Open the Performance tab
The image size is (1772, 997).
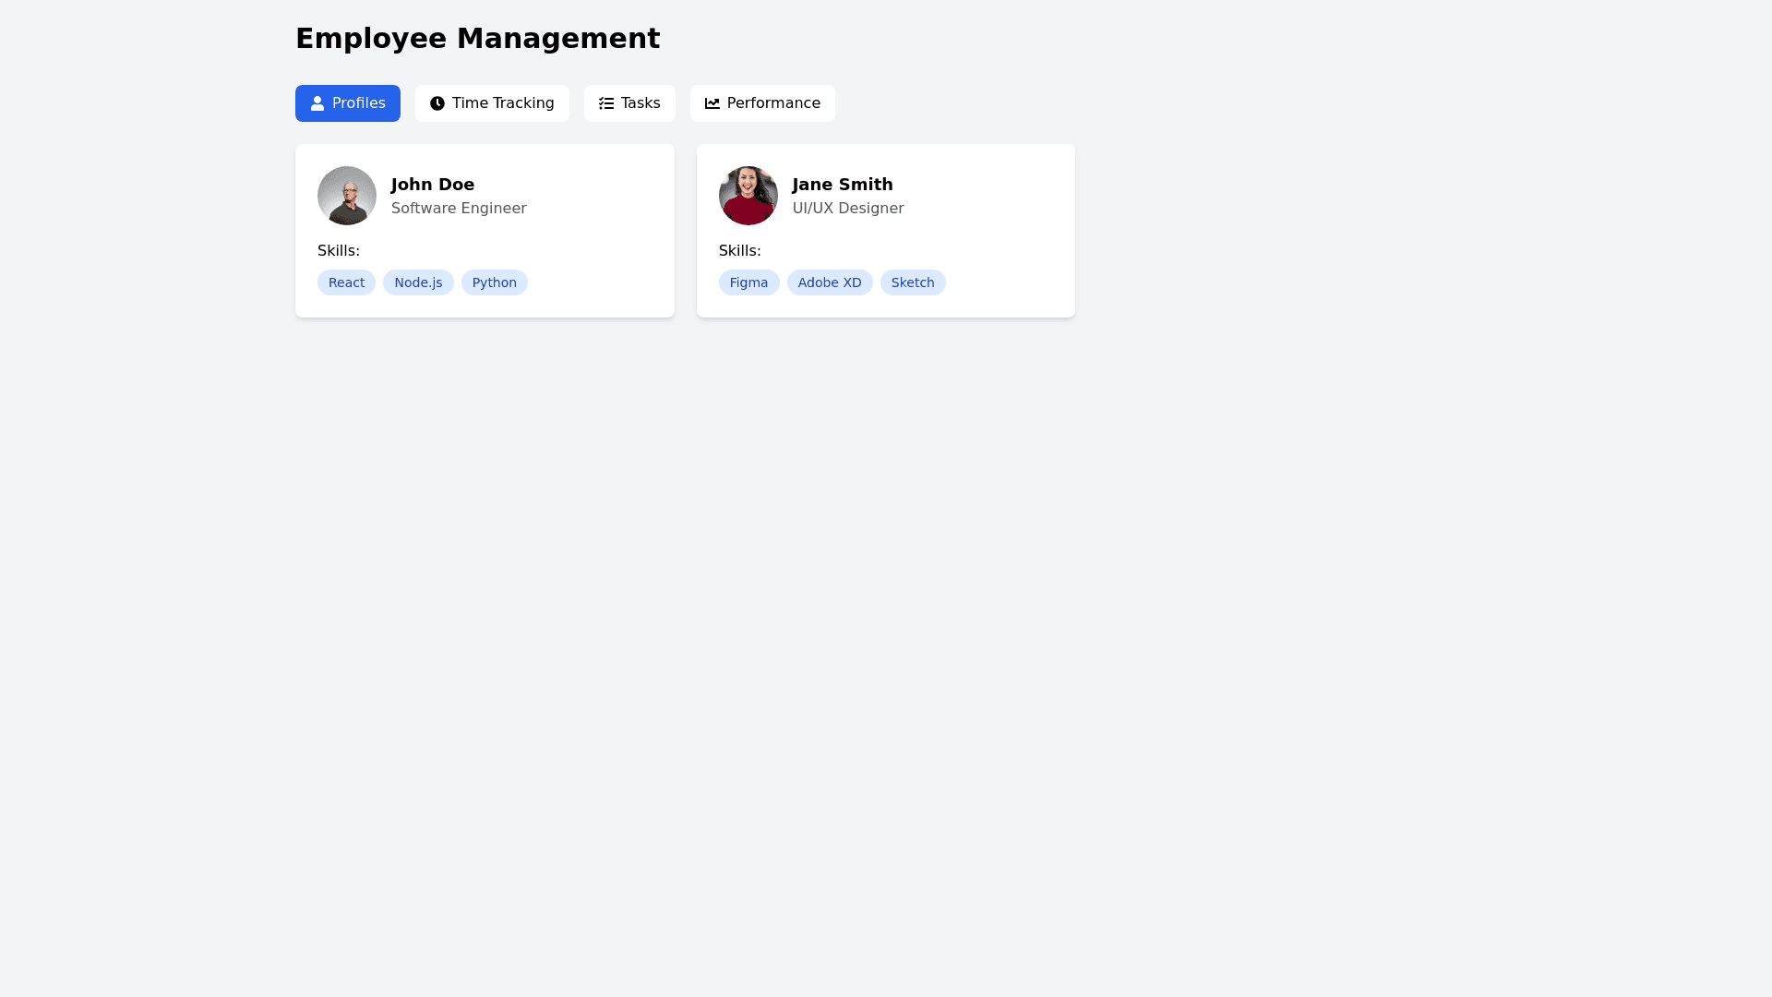tap(762, 103)
